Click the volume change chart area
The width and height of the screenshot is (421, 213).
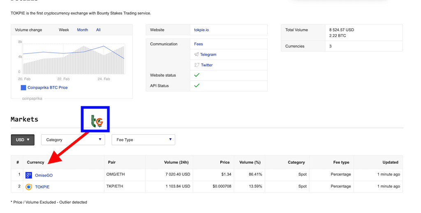pyautogui.click(x=74, y=59)
